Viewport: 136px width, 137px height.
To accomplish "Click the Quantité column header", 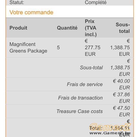I will (x=67, y=28).
